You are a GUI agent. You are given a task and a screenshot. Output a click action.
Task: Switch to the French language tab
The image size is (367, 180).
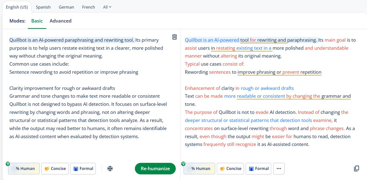click(x=88, y=7)
